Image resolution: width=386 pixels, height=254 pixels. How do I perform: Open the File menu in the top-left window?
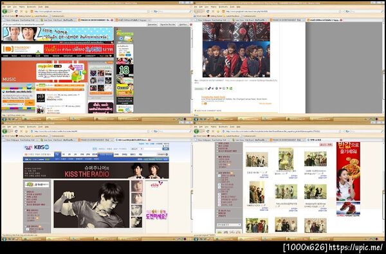[4, 6]
